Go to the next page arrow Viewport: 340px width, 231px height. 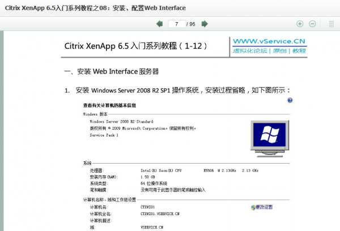tap(205, 24)
